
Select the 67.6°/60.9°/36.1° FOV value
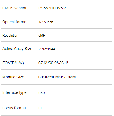click(53, 63)
